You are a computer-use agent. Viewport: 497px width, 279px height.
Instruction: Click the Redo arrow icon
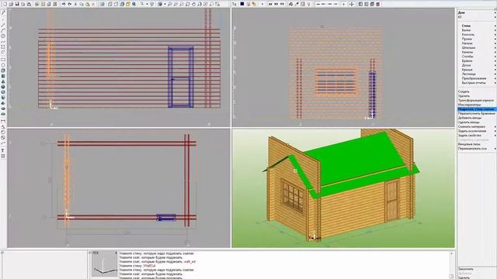coord(69,4)
